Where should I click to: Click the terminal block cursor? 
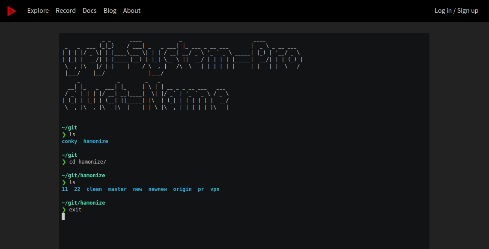63,217
